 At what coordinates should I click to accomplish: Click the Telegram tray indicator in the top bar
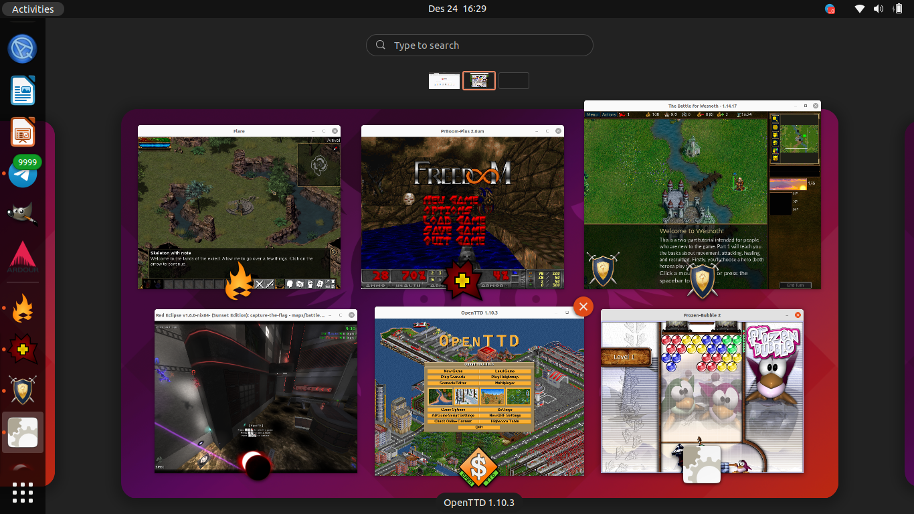830,9
